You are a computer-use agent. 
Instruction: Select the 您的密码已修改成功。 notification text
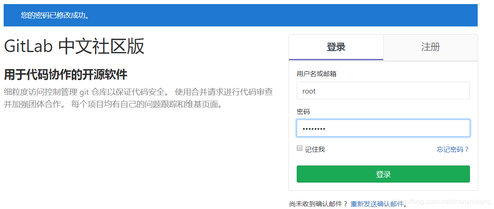pyautogui.click(x=55, y=15)
